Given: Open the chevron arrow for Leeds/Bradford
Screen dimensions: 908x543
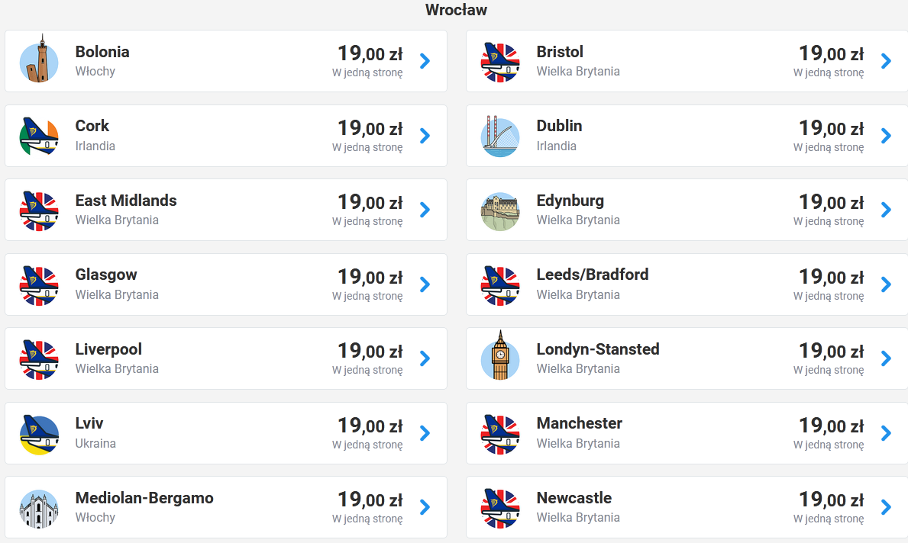Looking at the screenshot, I should click(x=886, y=284).
